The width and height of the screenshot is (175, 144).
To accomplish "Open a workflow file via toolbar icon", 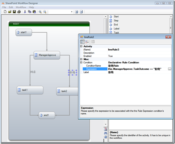I will point(10,12).
